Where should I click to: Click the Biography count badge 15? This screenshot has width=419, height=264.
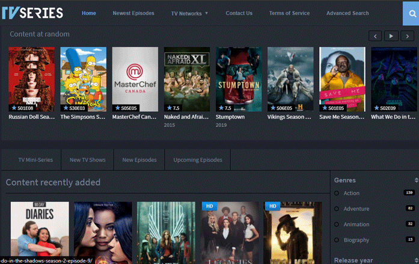click(x=410, y=239)
